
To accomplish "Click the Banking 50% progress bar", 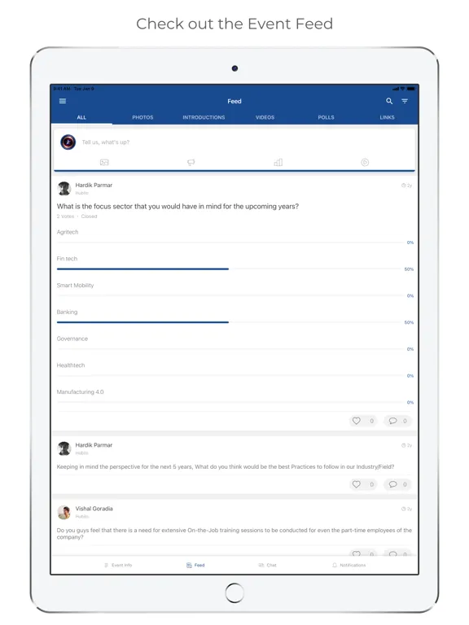I will coord(142,322).
